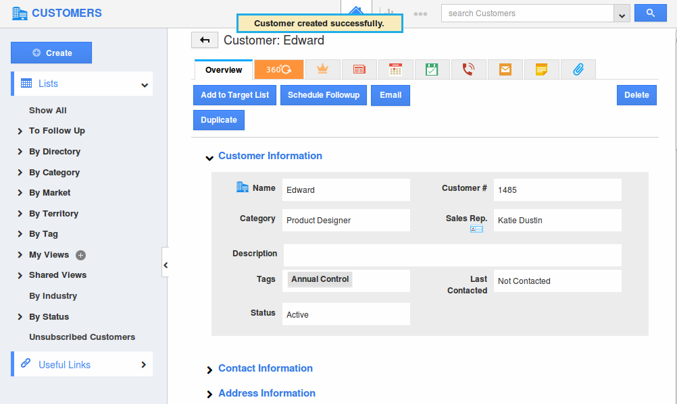Select the Overview tab
677x404 pixels.
[x=224, y=70]
